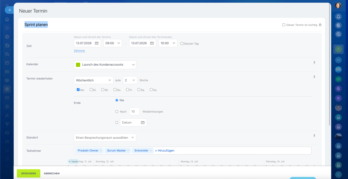Viewport: 348px width, 179px height.
Task: Click the Sonntag, 12. Juli planner header
Action: click(105, 161)
